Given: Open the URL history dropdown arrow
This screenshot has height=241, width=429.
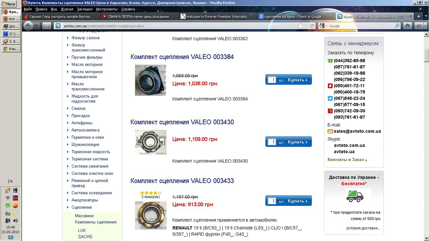Looking at the screenshot, I should [306, 26].
